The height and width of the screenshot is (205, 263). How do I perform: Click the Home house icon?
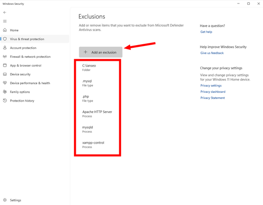click(5, 30)
